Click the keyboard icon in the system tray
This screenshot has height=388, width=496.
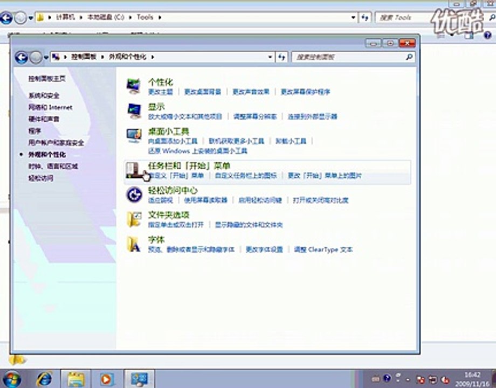click(x=375, y=378)
